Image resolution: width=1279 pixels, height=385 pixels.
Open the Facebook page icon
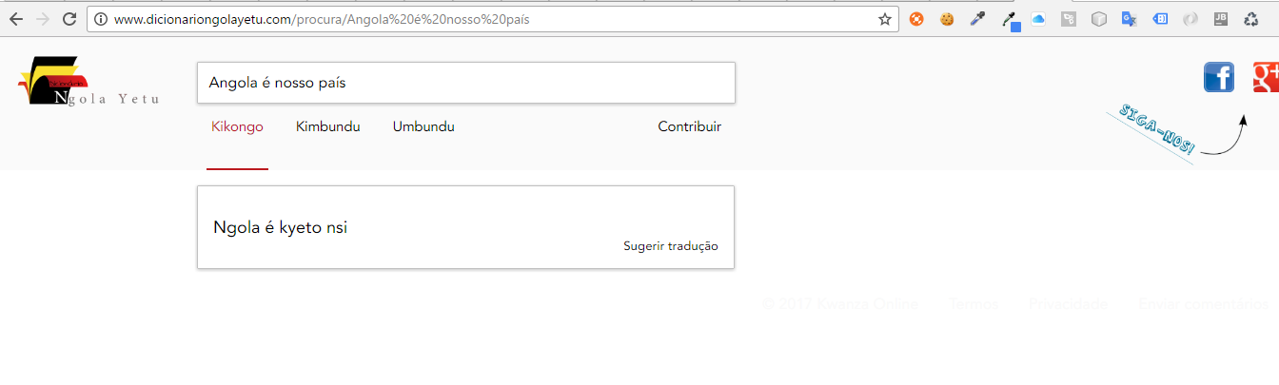1219,77
